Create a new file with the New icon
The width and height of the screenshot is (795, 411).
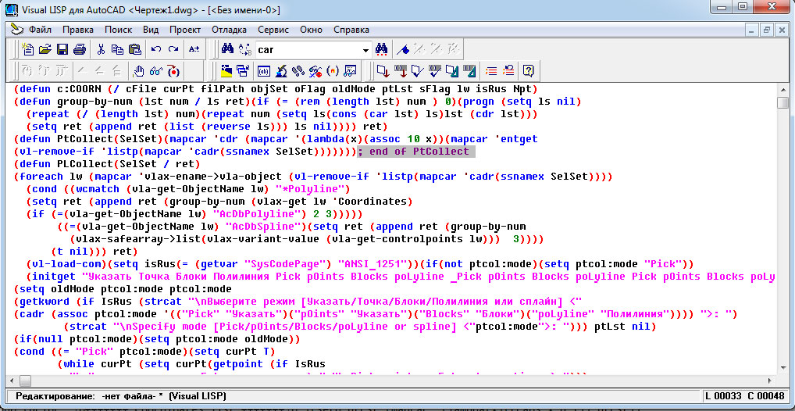[28, 49]
